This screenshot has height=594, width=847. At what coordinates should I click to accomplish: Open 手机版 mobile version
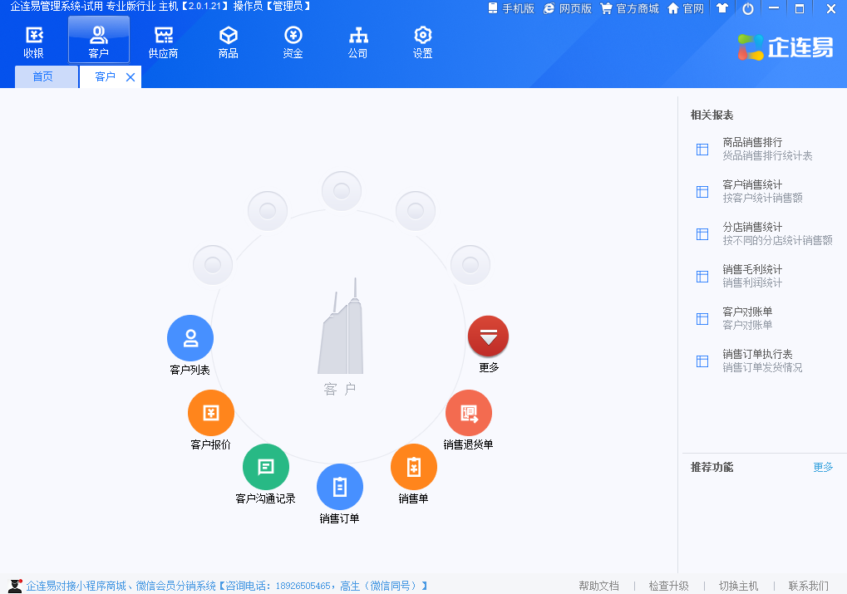(x=511, y=8)
